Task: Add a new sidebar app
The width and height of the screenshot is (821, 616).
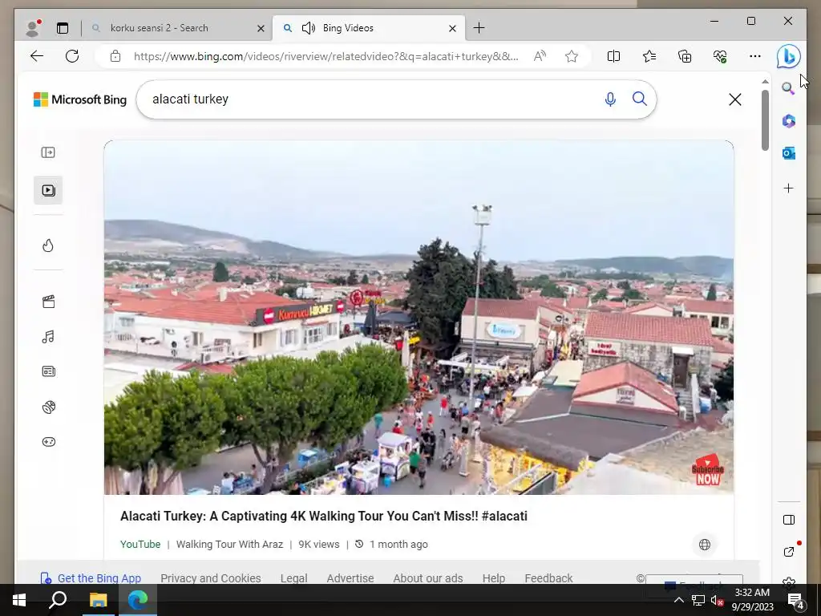Action: pos(789,188)
